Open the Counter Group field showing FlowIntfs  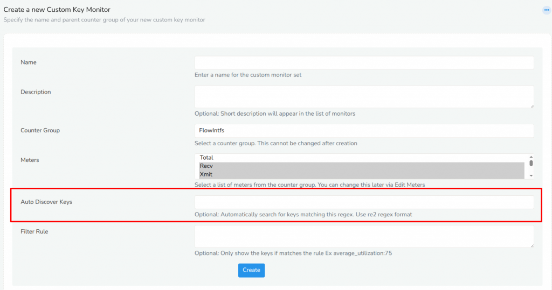coord(364,131)
